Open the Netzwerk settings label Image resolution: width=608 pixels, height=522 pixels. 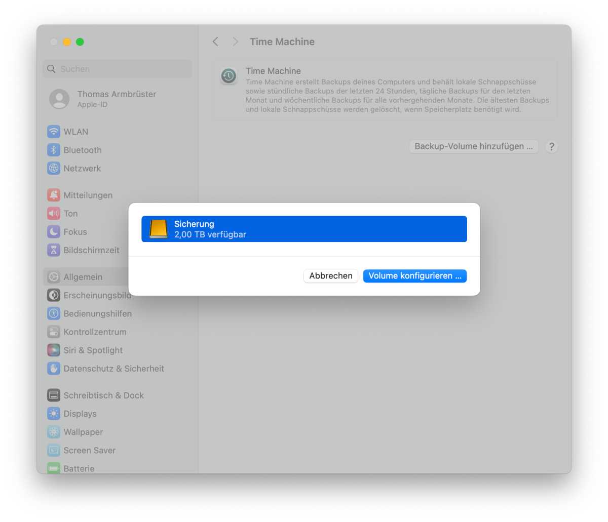[x=82, y=168]
